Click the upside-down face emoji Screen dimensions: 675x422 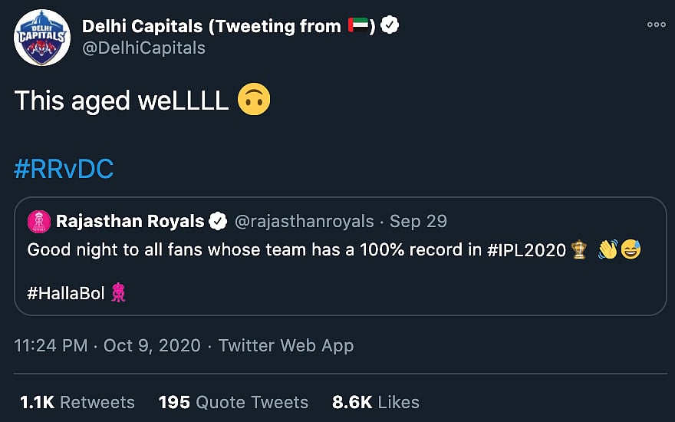[x=254, y=101]
